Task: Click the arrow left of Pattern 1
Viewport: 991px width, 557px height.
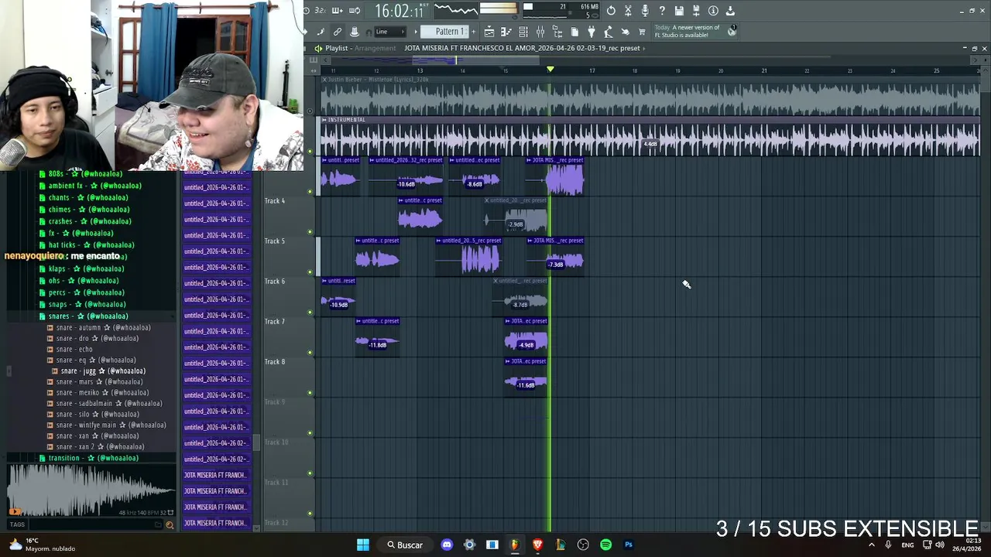Action: tap(416, 32)
